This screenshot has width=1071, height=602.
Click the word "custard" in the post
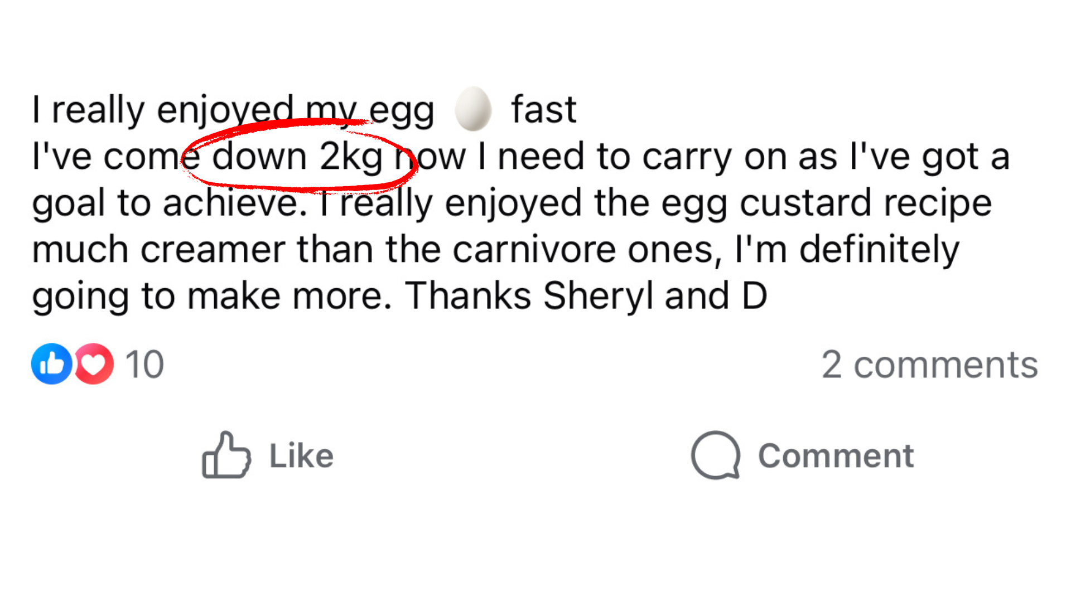(x=805, y=203)
